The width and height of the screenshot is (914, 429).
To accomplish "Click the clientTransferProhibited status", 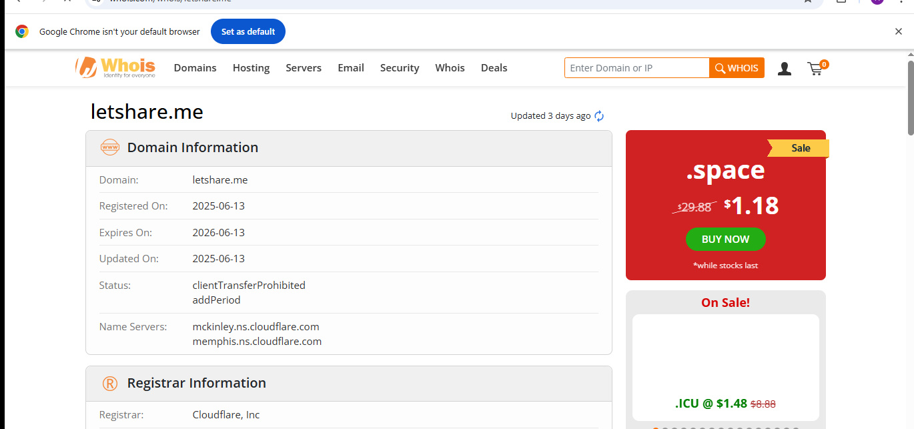I will pyautogui.click(x=249, y=286).
